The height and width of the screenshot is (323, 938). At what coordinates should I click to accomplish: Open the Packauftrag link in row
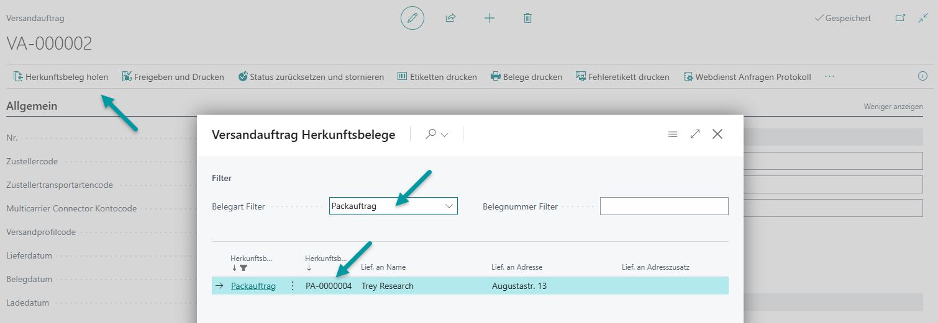[253, 286]
